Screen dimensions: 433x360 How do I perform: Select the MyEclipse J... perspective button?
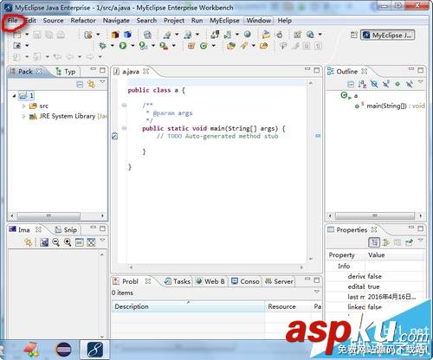click(387, 35)
